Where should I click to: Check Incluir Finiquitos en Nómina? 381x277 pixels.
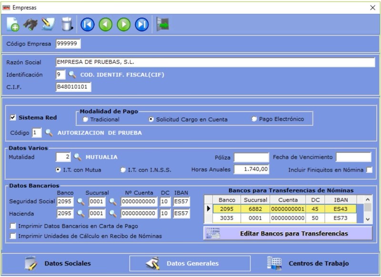370,170
